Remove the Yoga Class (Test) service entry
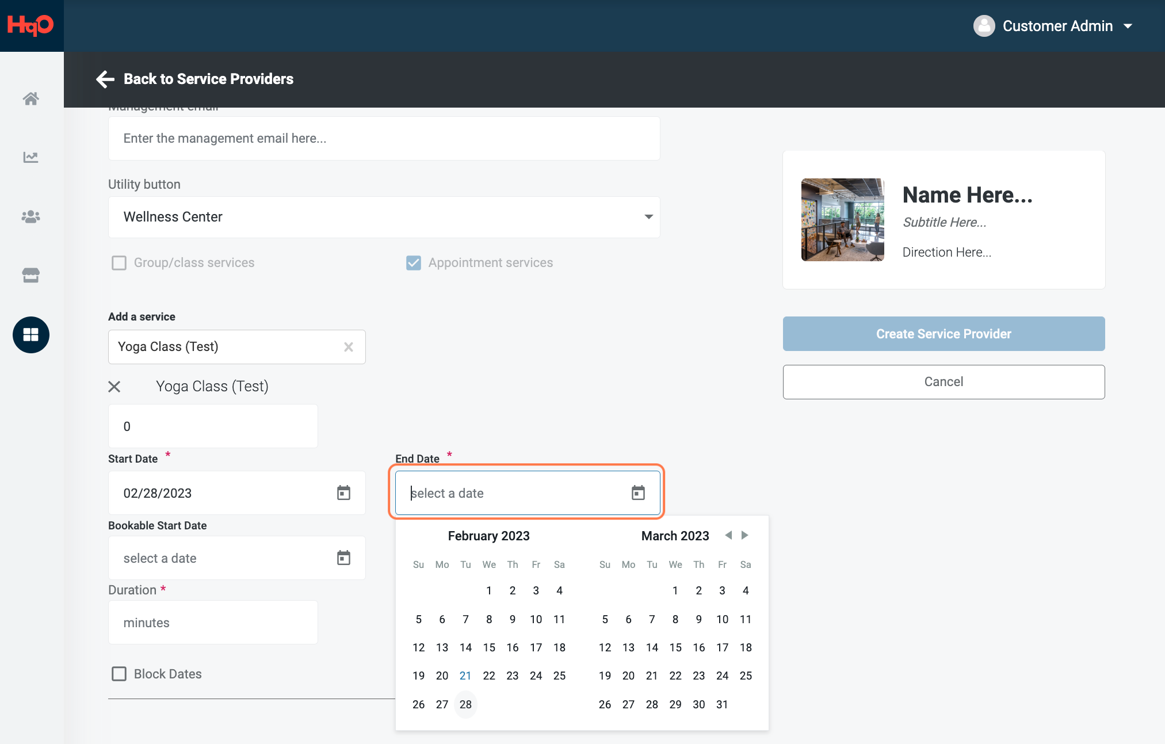The width and height of the screenshot is (1165, 744). pos(114,387)
